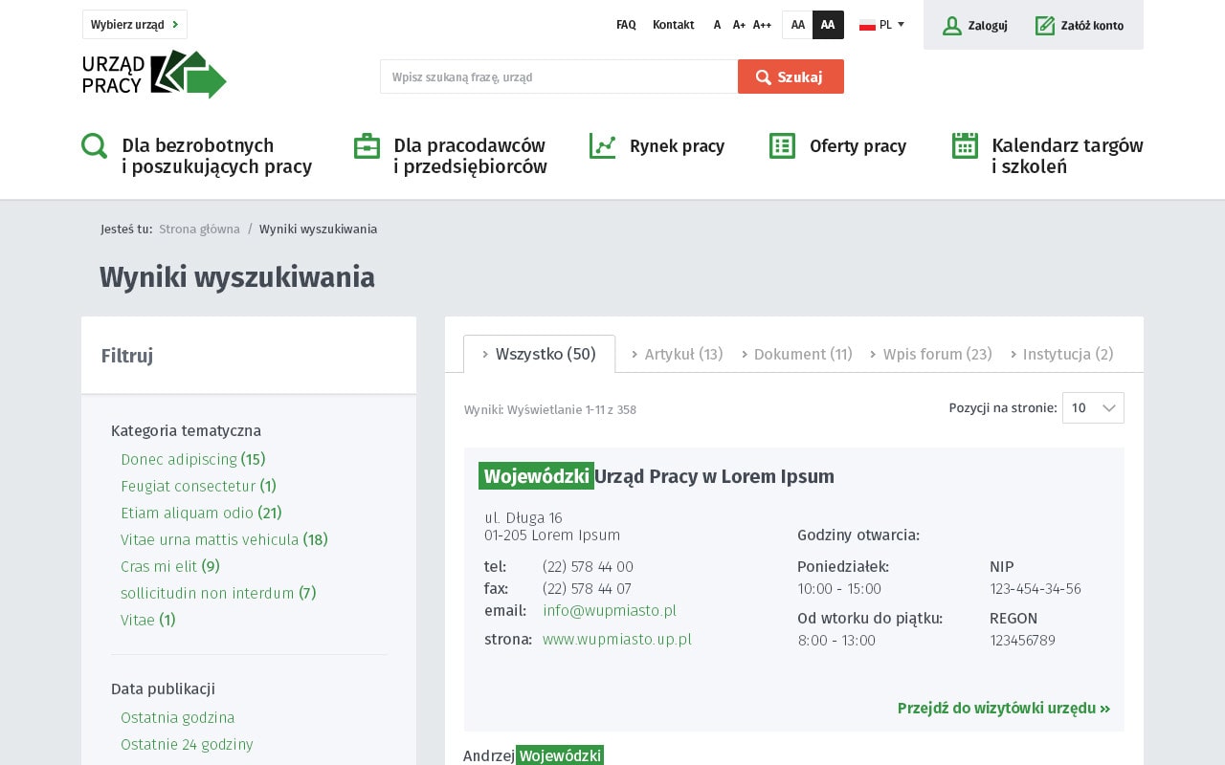The height and width of the screenshot is (765, 1225).
Task: Open the Pozycji na stronie dropdown
Action: [1093, 408]
